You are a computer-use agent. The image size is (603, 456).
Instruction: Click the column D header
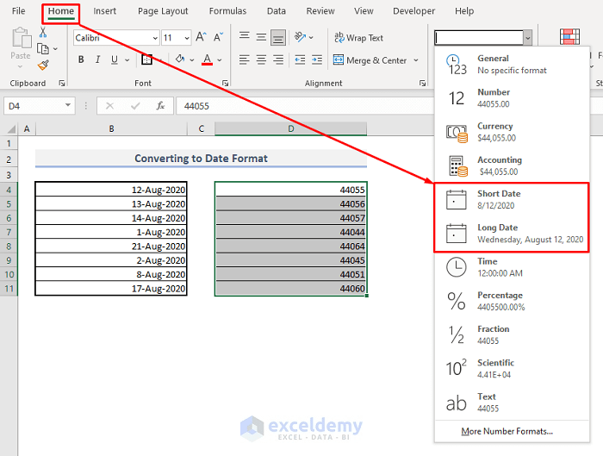[291, 128]
